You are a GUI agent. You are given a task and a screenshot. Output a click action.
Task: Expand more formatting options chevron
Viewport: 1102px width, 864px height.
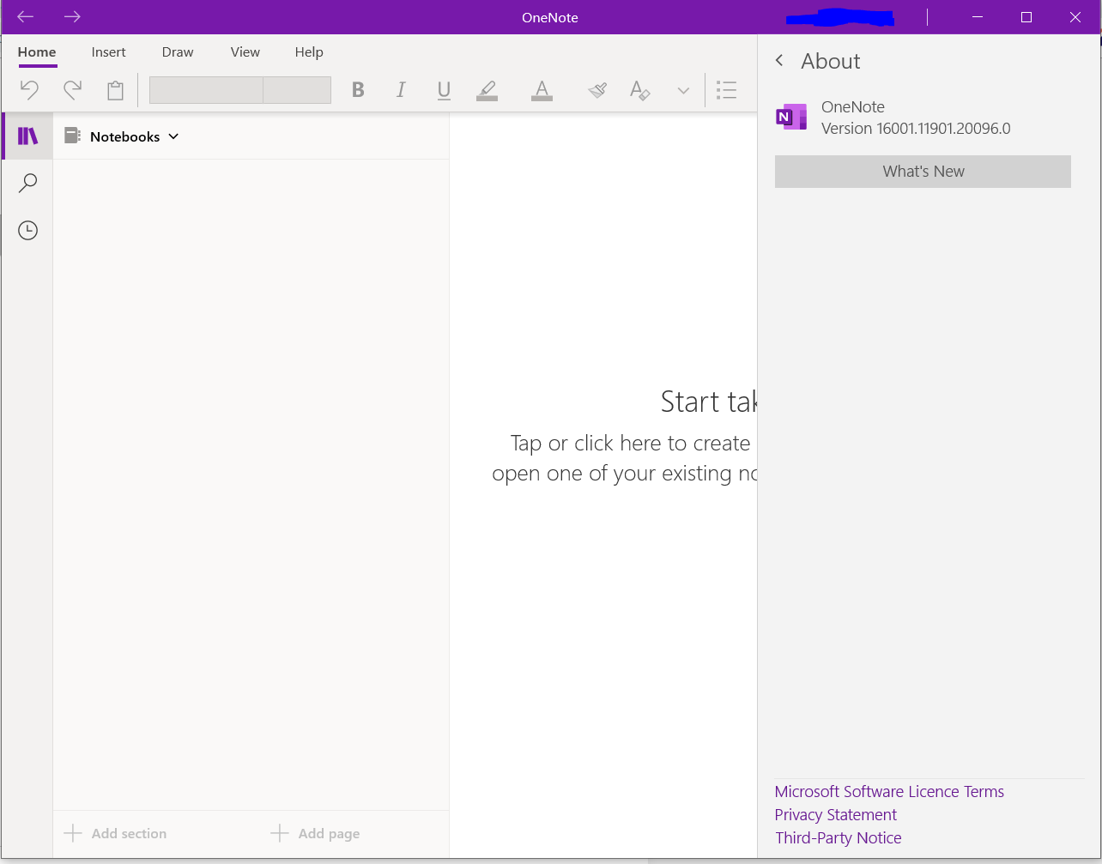683,90
